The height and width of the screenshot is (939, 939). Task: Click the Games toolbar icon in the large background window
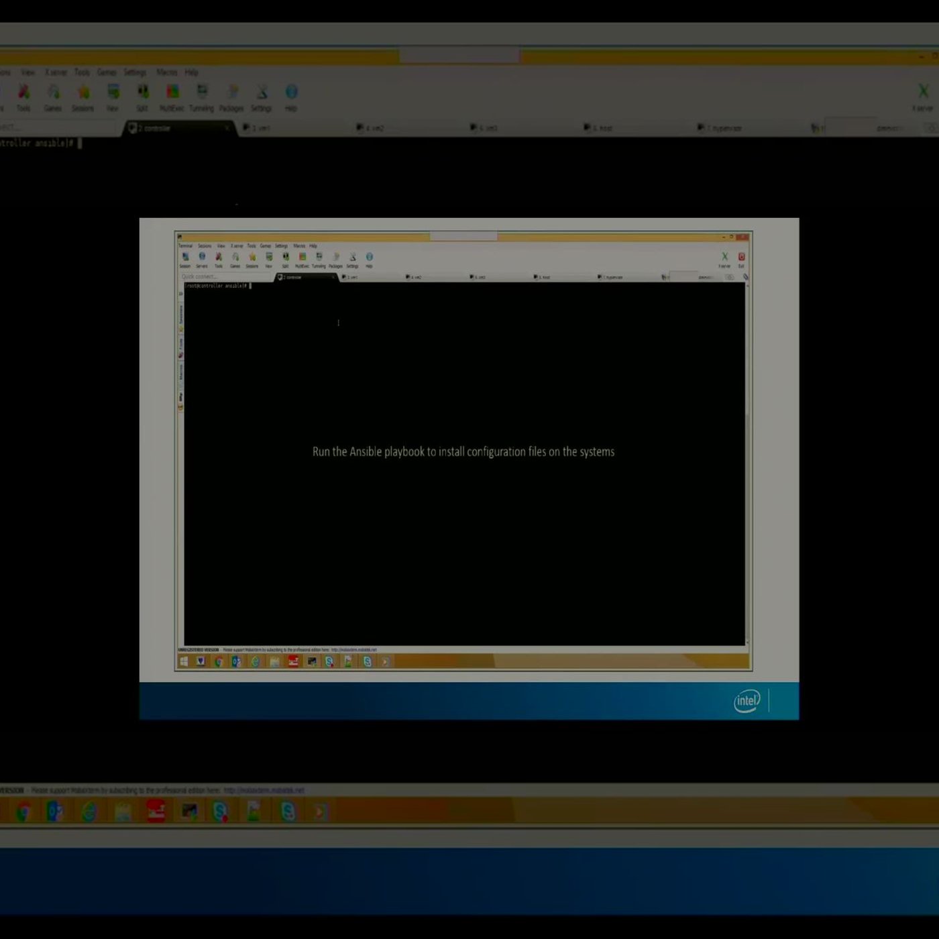coord(53,92)
